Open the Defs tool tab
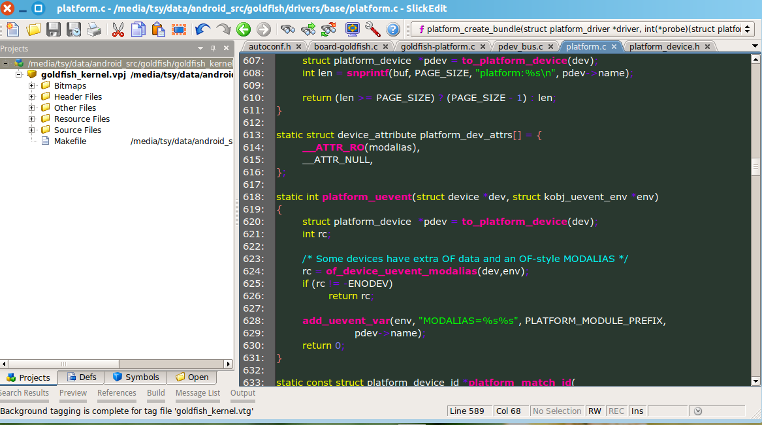The height and width of the screenshot is (425, 762). (82, 377)
